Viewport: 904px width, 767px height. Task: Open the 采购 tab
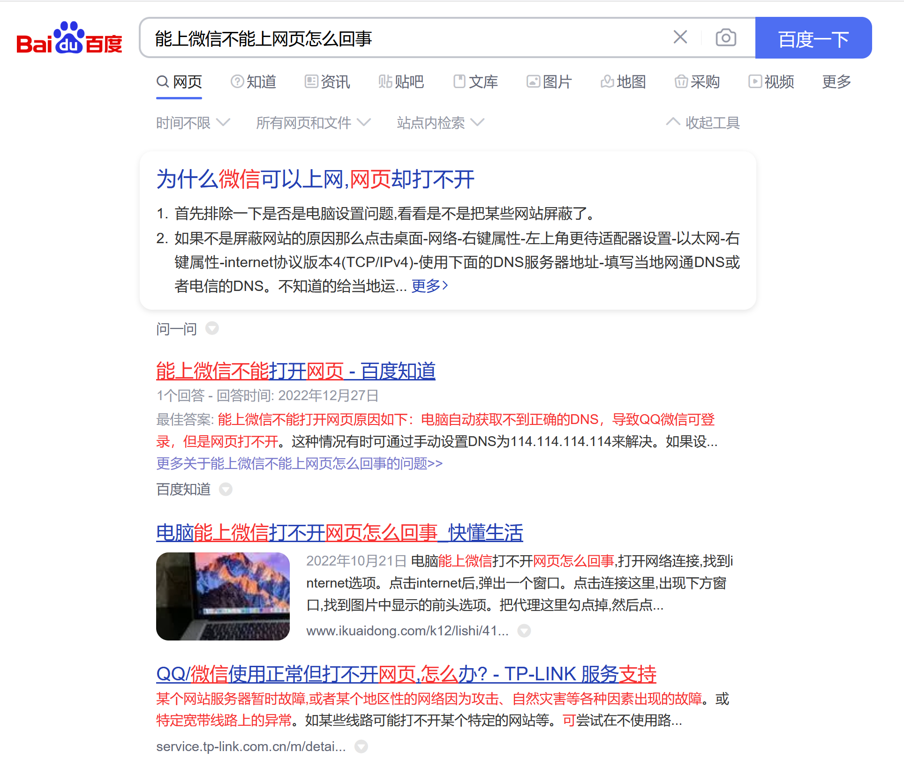(697, 82)
